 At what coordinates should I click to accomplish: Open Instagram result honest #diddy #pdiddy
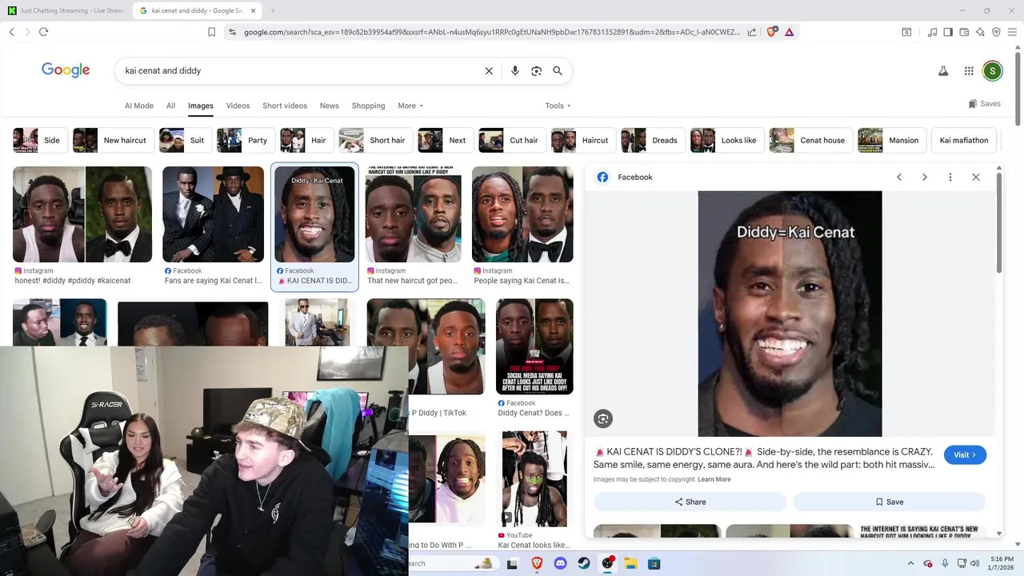82,226
